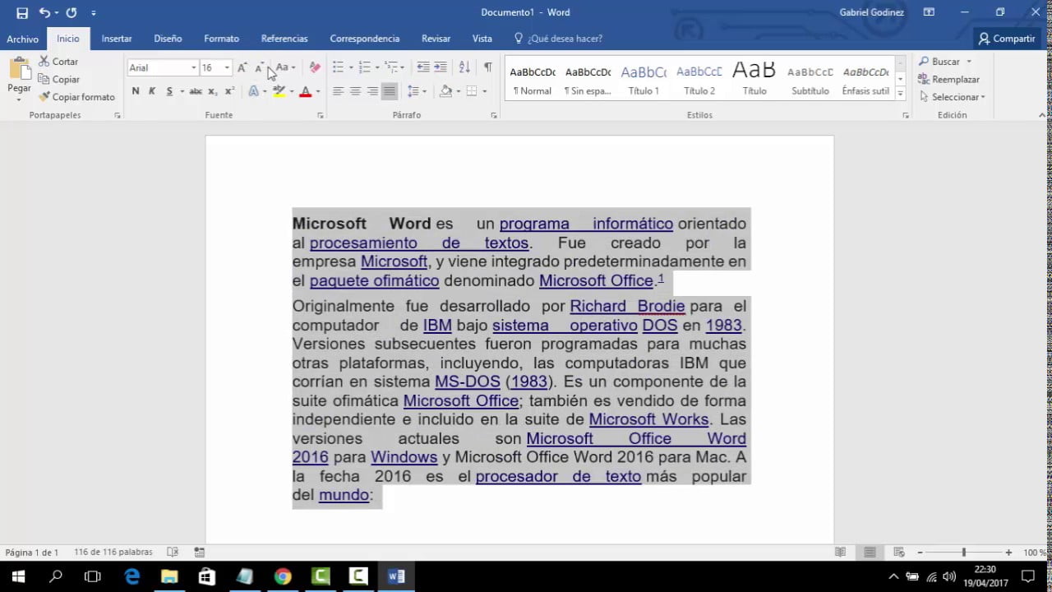Open the Párrafo dialog launcher

point(494,116)
